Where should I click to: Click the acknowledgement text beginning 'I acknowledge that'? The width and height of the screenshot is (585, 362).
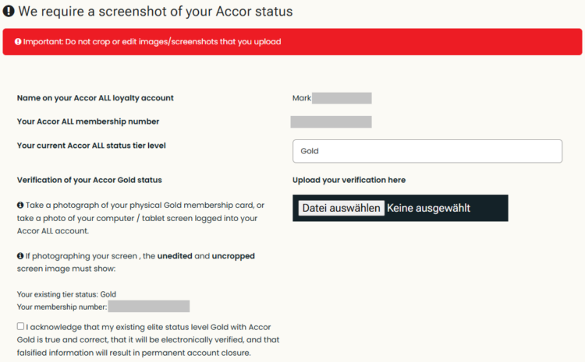(x=148, y=339)
